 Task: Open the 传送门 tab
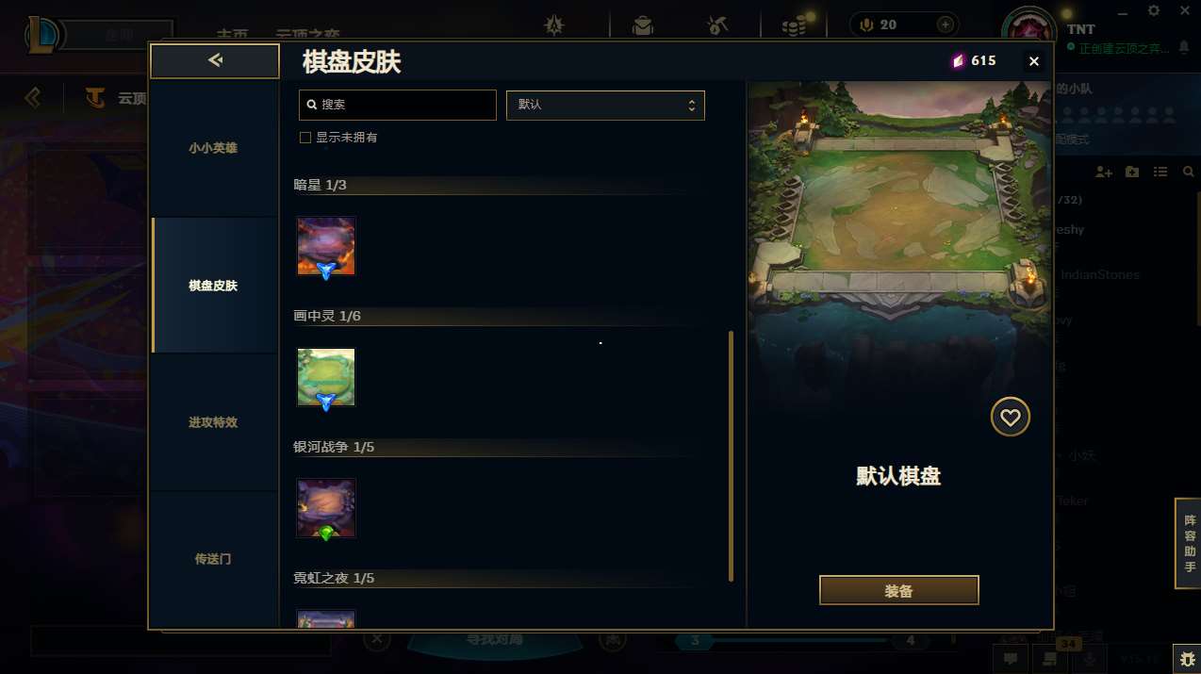tap(214, 559)
